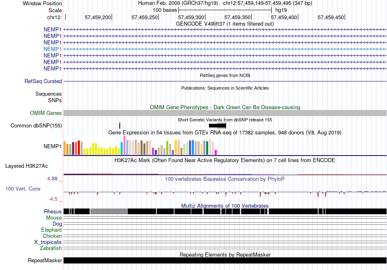Screen dimensions: 387x270
Task: Click the light-blue NEMP1 intron arrow line
Action: click(225, 49)
